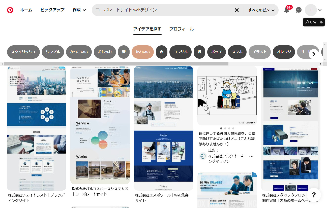327x208 pixels.
Task: Open ad options via the three-dot icon
Action: click(251, 156)
